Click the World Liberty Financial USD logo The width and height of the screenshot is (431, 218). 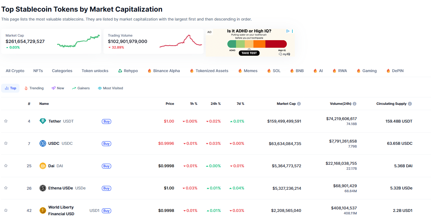click(43, 211)
